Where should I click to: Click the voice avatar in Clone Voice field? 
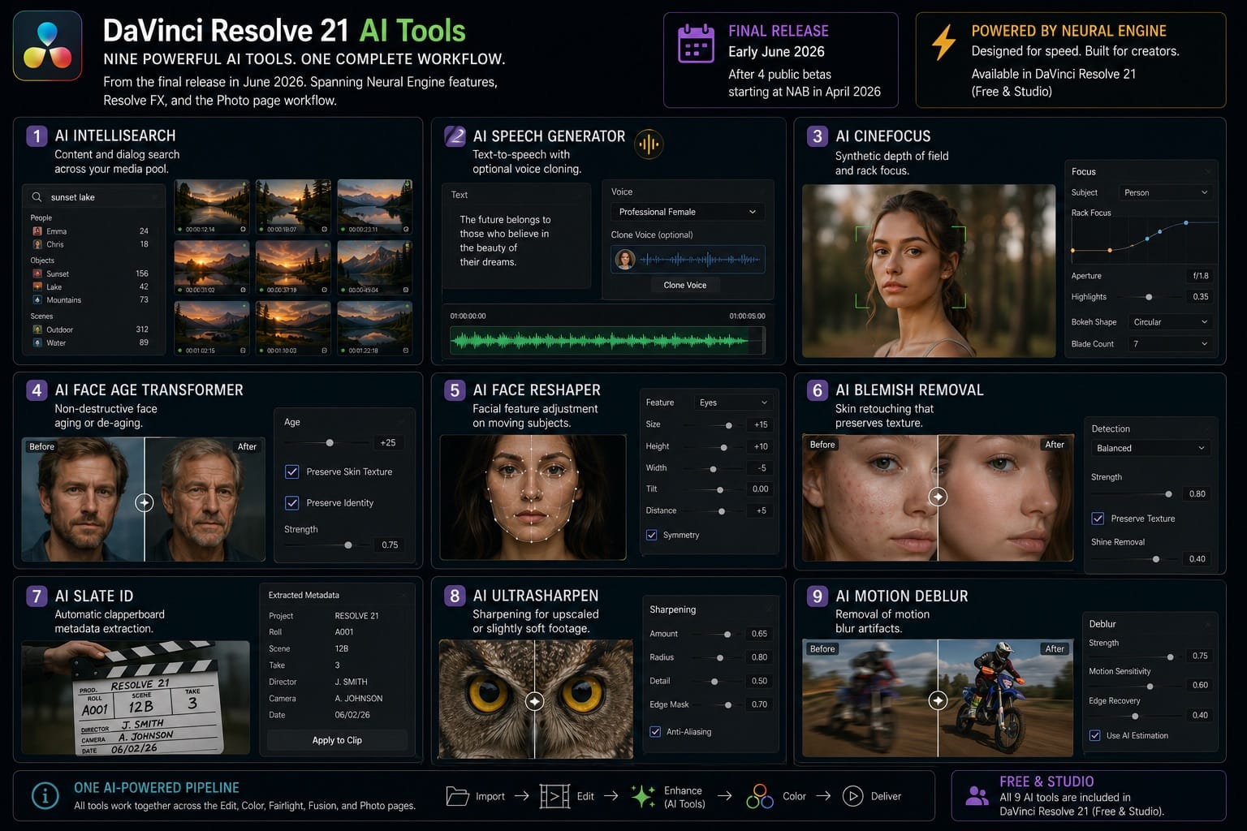pyautogui.click(x=625, y=260)
